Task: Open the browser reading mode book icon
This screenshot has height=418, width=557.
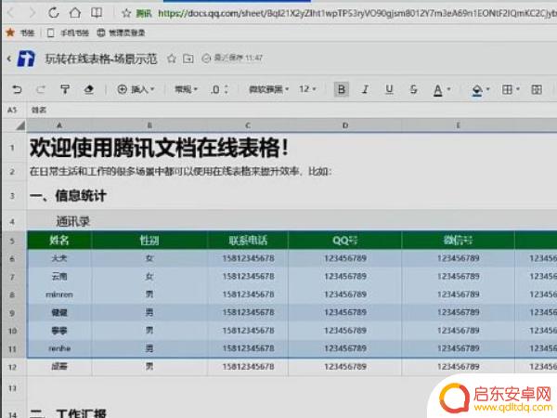Action: coord(97,13)
